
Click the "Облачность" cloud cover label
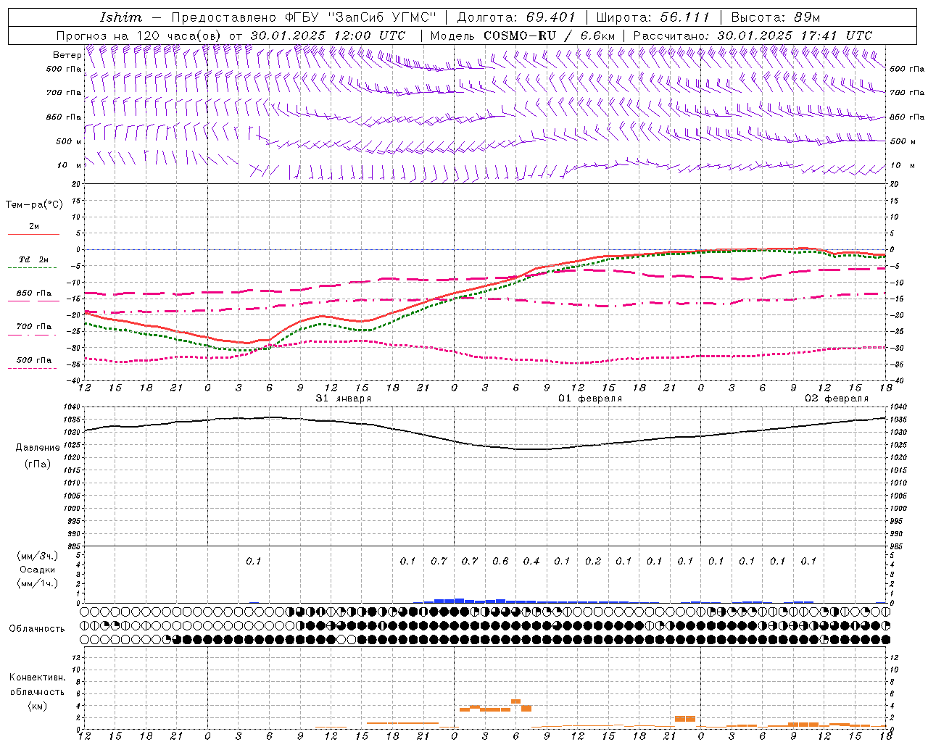37,628
